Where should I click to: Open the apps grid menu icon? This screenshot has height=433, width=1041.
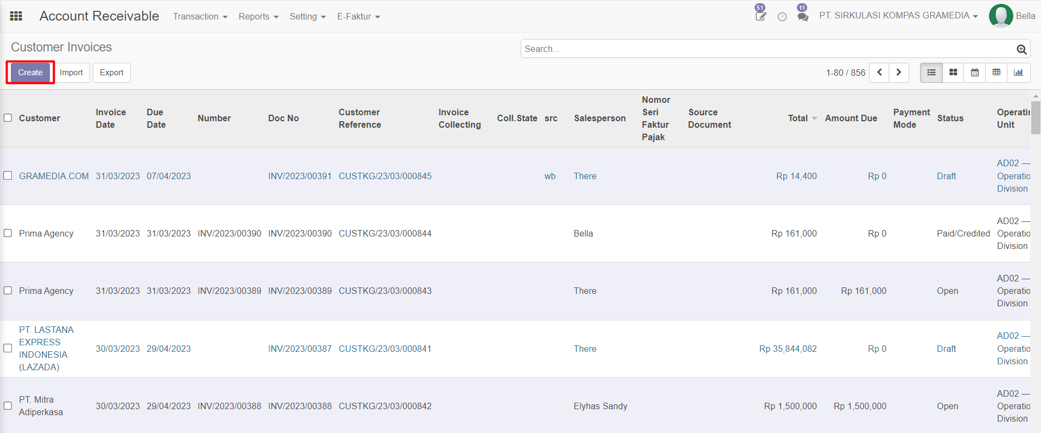(x=16, y=16)
